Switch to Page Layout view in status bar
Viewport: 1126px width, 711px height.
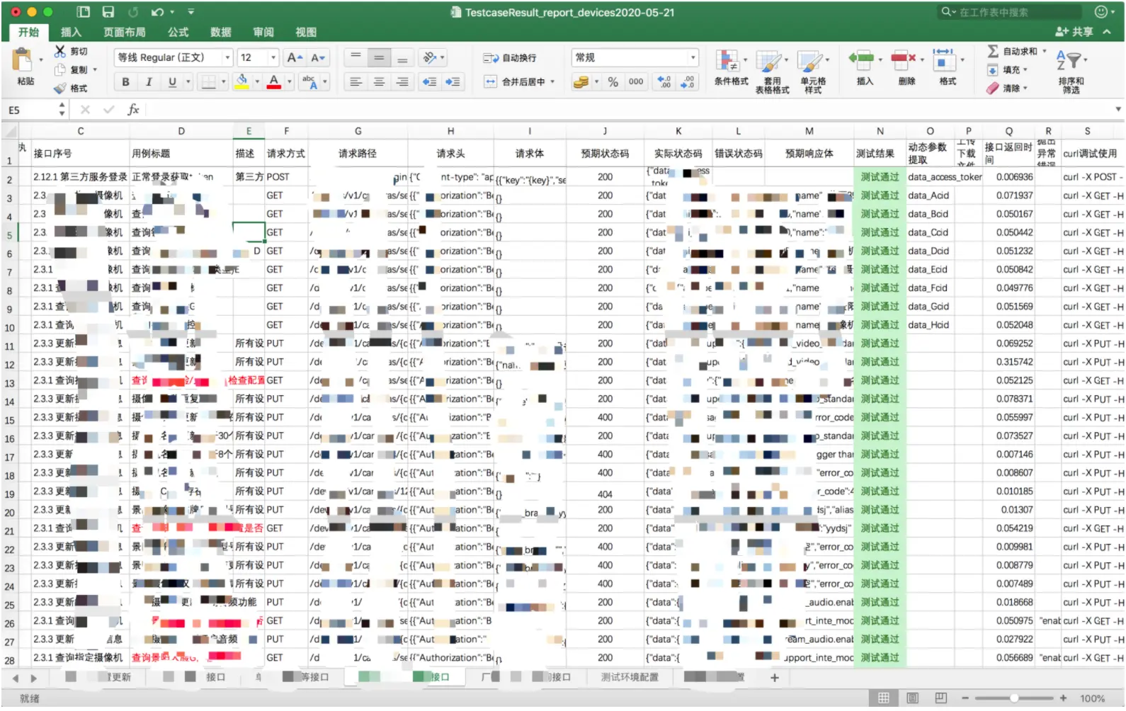912,698
